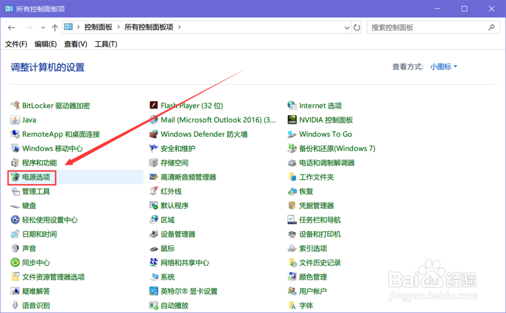506x313 pixels.
Task: Click the Mail (Microsoft Outlook 2016) icon
Action: tap(154, 120)
